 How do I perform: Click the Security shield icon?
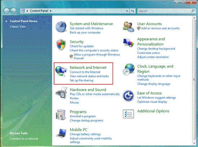click(61, 45)
